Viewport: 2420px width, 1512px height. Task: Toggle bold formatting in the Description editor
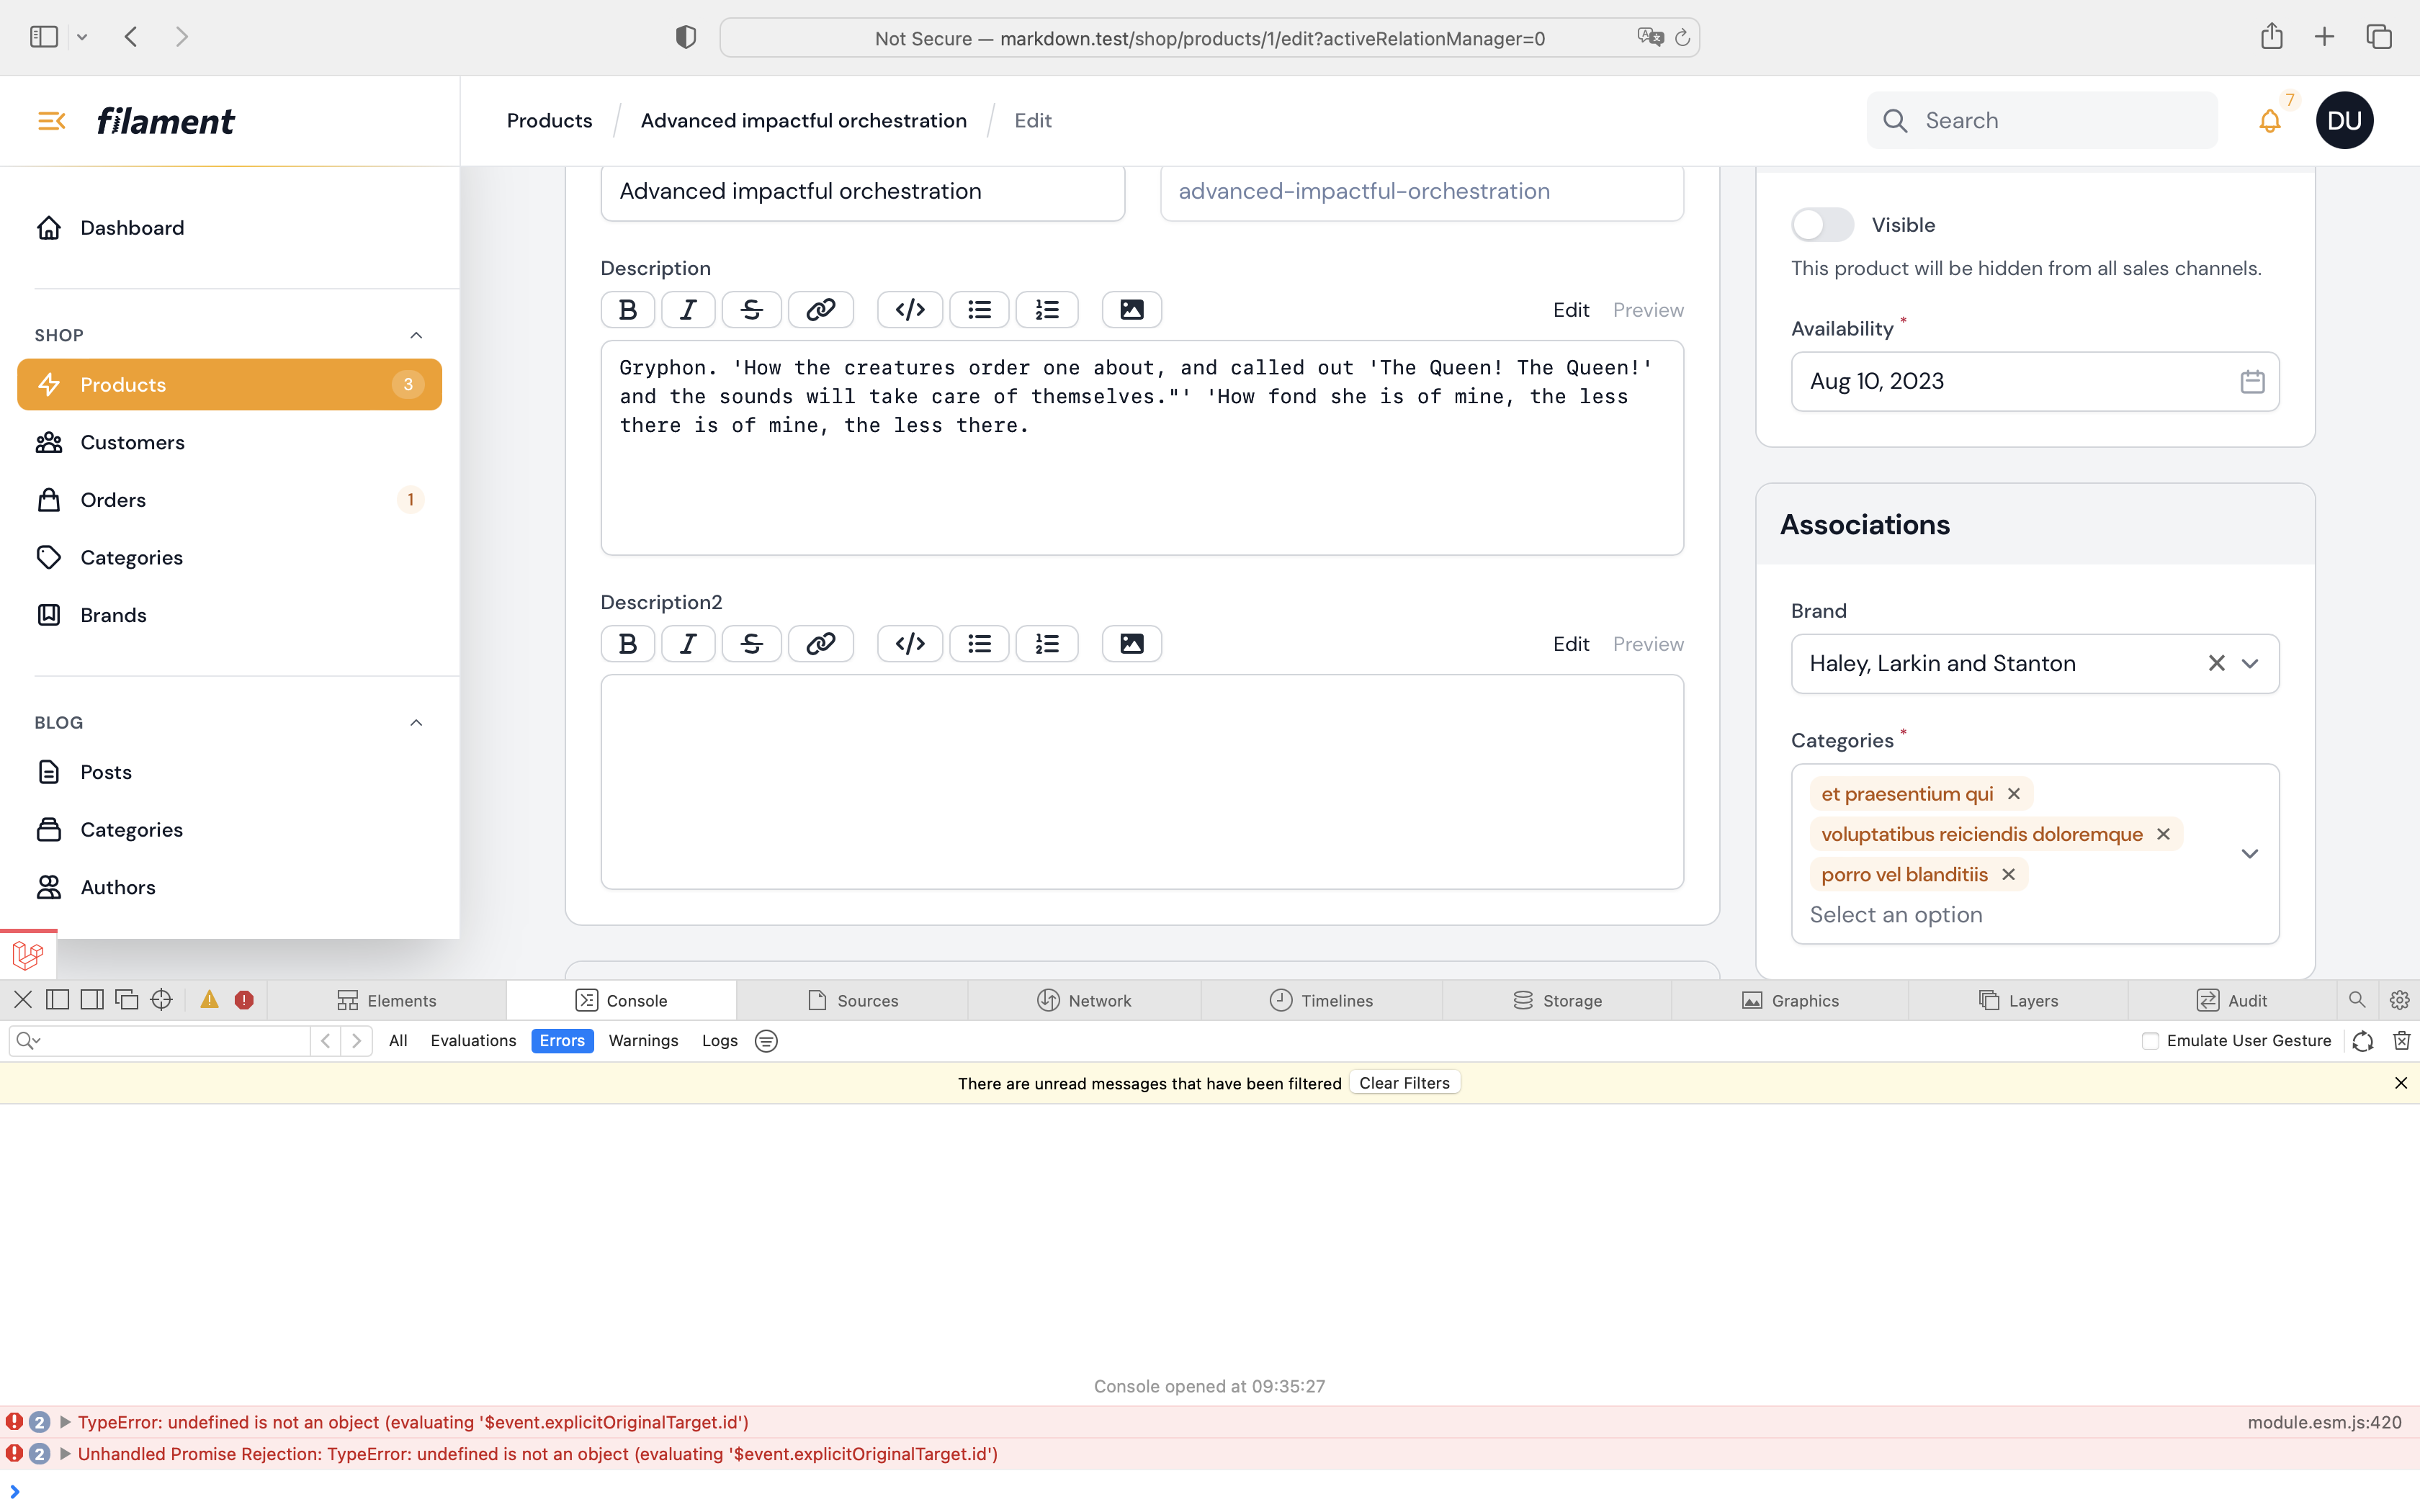click(627, 309)
